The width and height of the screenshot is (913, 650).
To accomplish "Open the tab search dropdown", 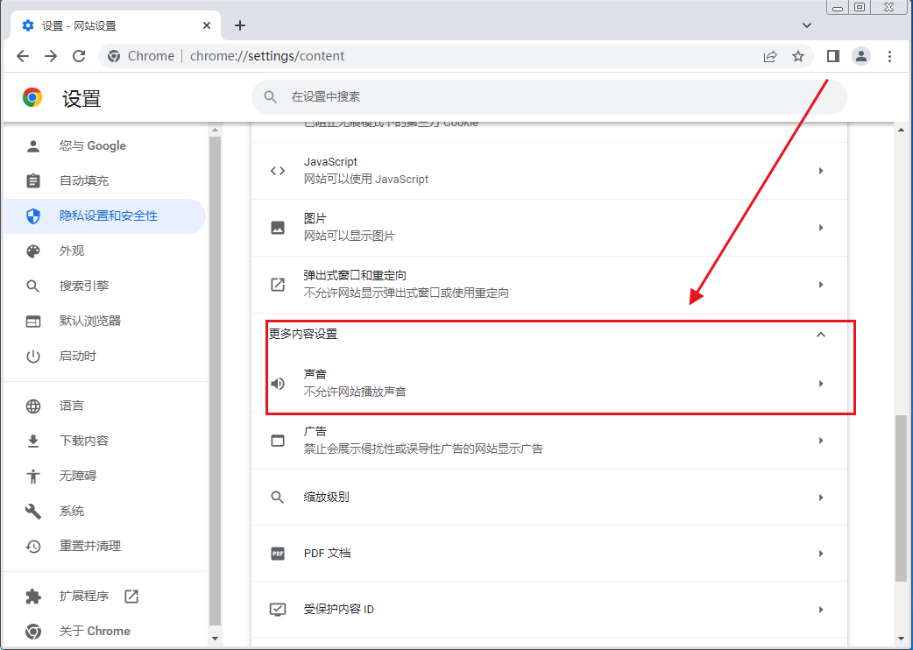I will pos(807,25).
